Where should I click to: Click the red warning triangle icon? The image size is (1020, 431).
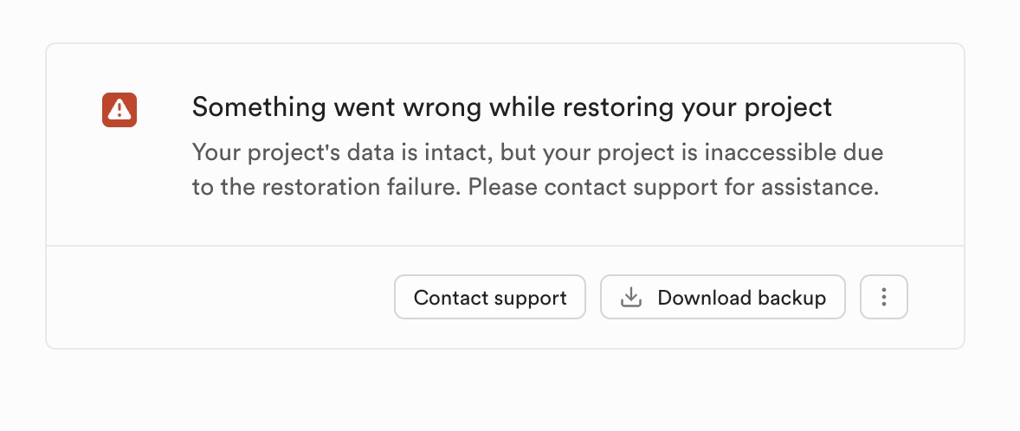[119, 109]
